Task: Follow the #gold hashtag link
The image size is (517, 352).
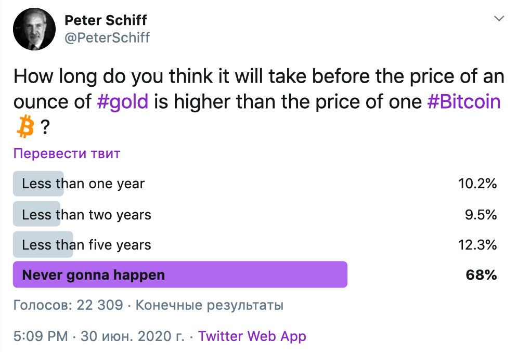Action: 123,101
